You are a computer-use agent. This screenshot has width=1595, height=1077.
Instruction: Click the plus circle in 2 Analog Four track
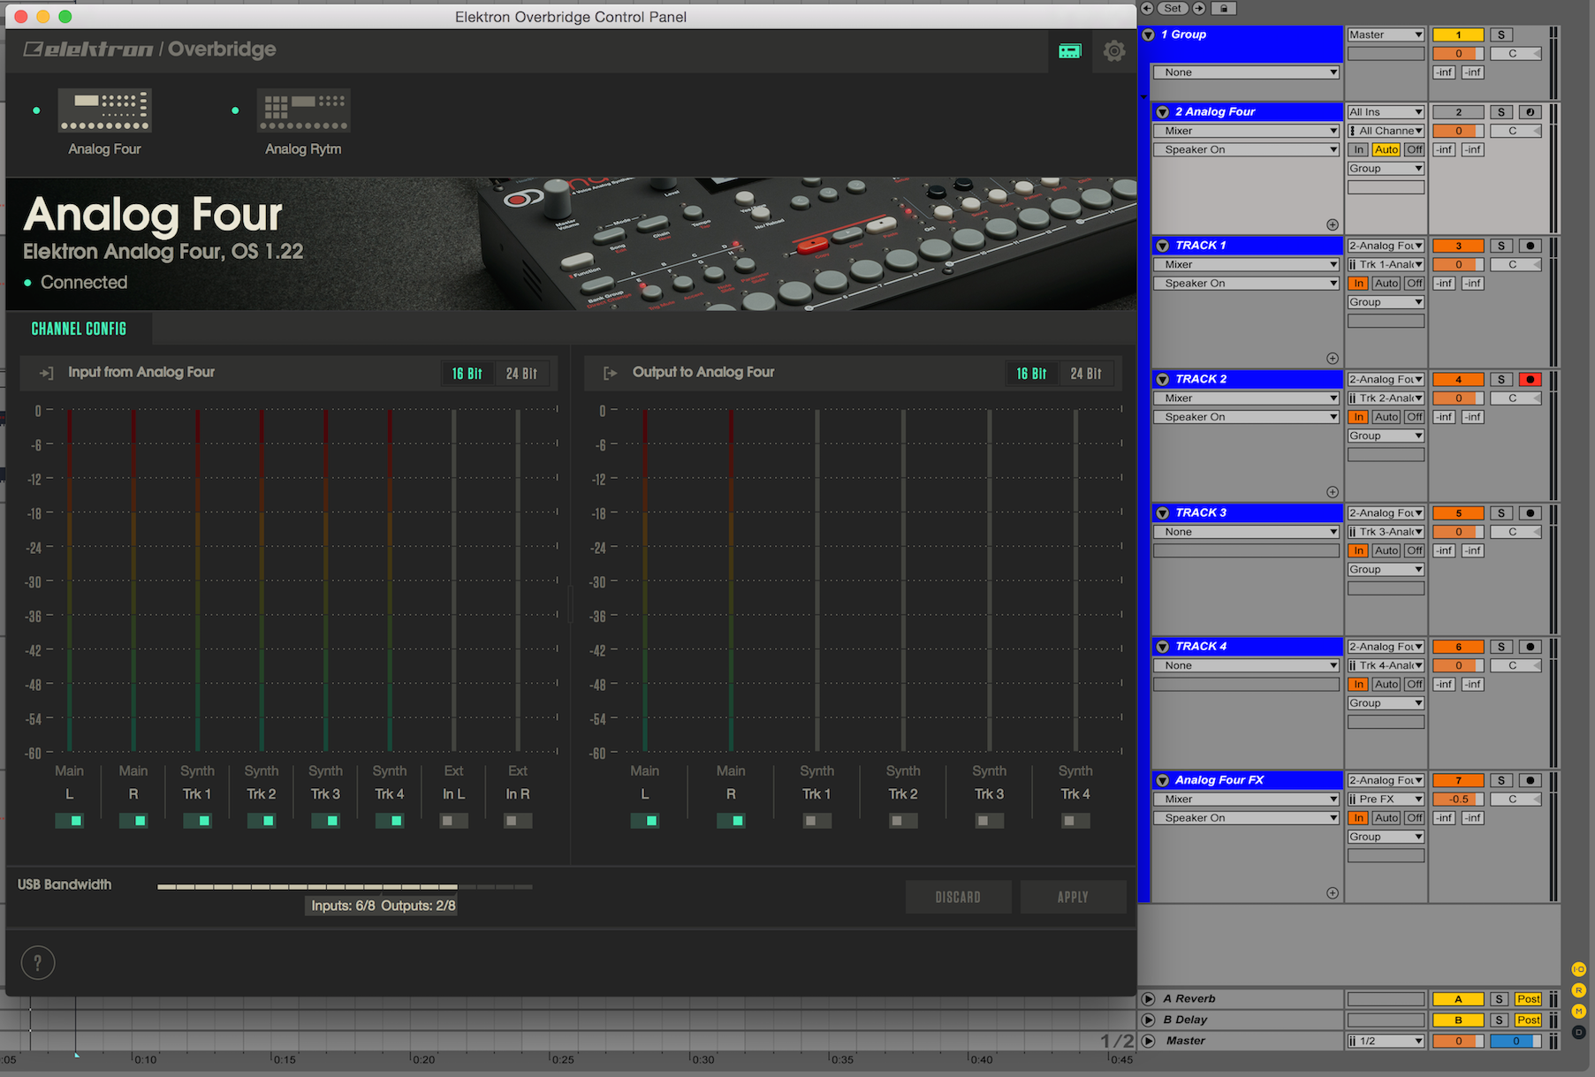point(1333,225)
